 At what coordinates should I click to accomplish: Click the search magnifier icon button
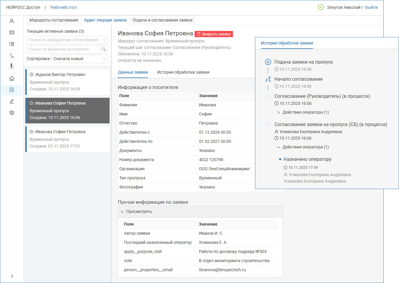tap(104, 49)
